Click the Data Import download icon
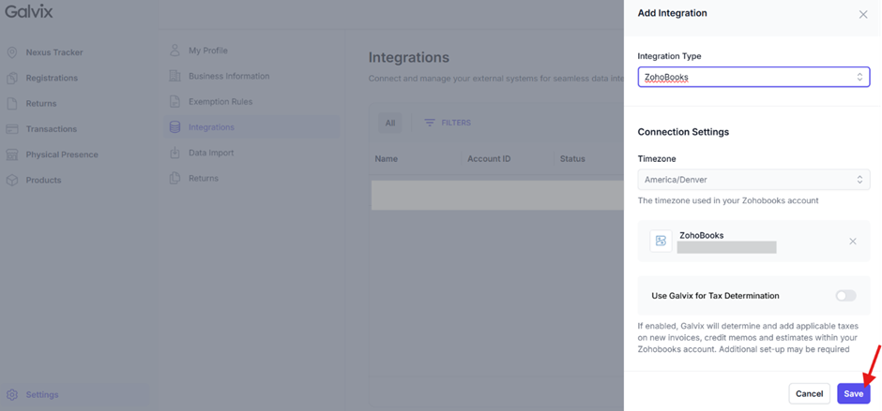Viewport: 882px width, 411px height. (175, 153)
